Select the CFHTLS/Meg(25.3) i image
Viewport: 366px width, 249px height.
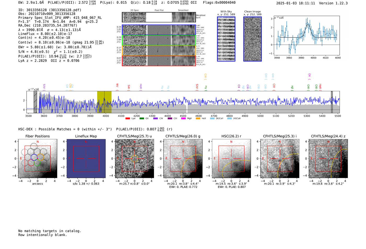coord(280,159)
